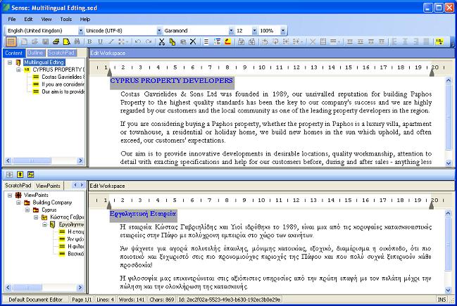Collapse the Building Company tree node
Image resolution: width=457 pixels, height=306 pixels.
coord(19,202)
